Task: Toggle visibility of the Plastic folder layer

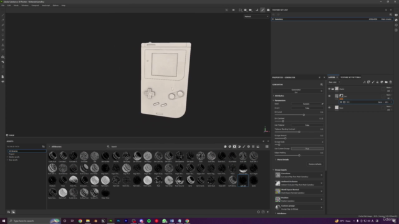Action: [x=329, y=89]
